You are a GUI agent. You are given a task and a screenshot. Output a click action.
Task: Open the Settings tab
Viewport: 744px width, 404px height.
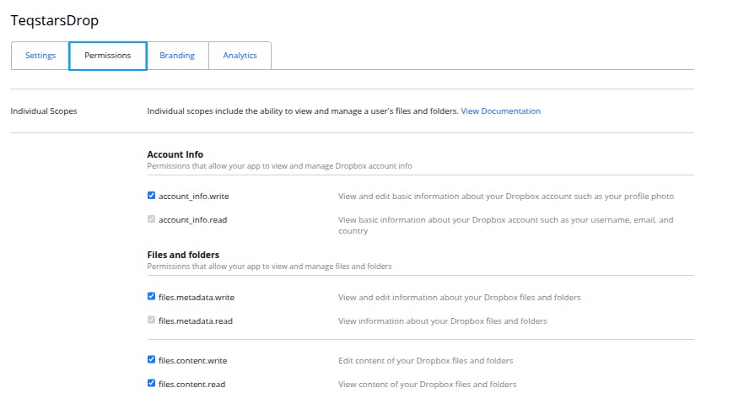(40, 56)
